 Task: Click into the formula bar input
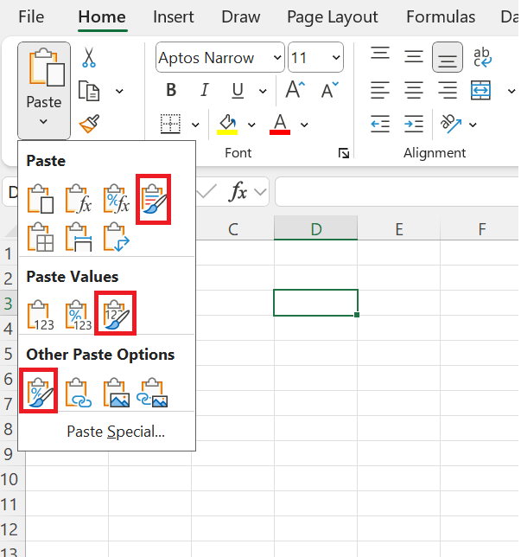pos(397,192)
